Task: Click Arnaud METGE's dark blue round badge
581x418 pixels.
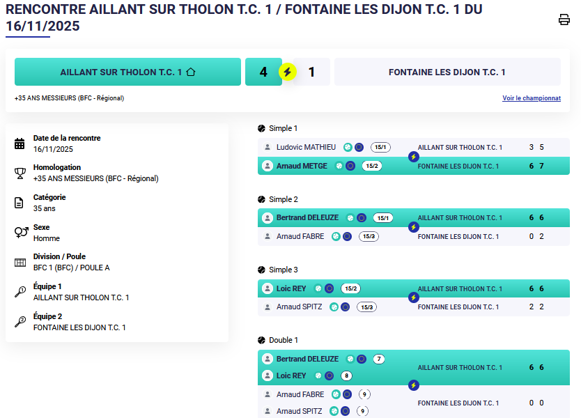Action: pos(350,166)
